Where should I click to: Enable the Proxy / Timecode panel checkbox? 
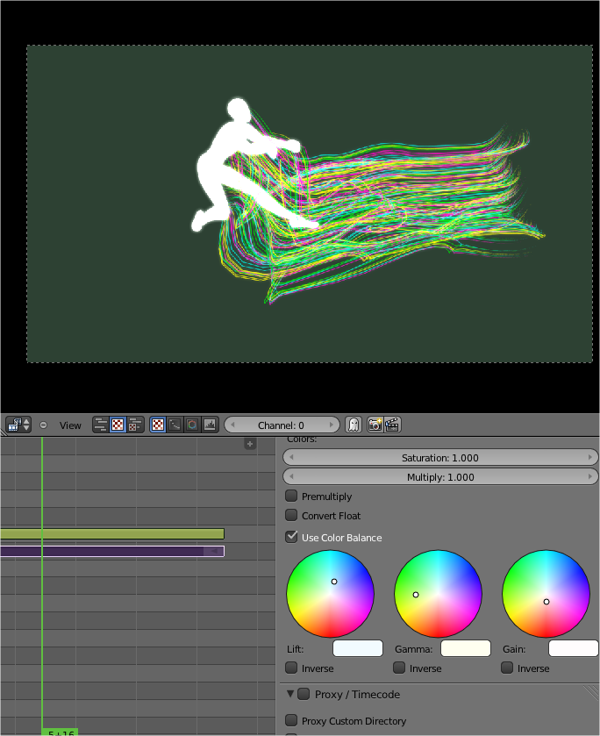304,694
